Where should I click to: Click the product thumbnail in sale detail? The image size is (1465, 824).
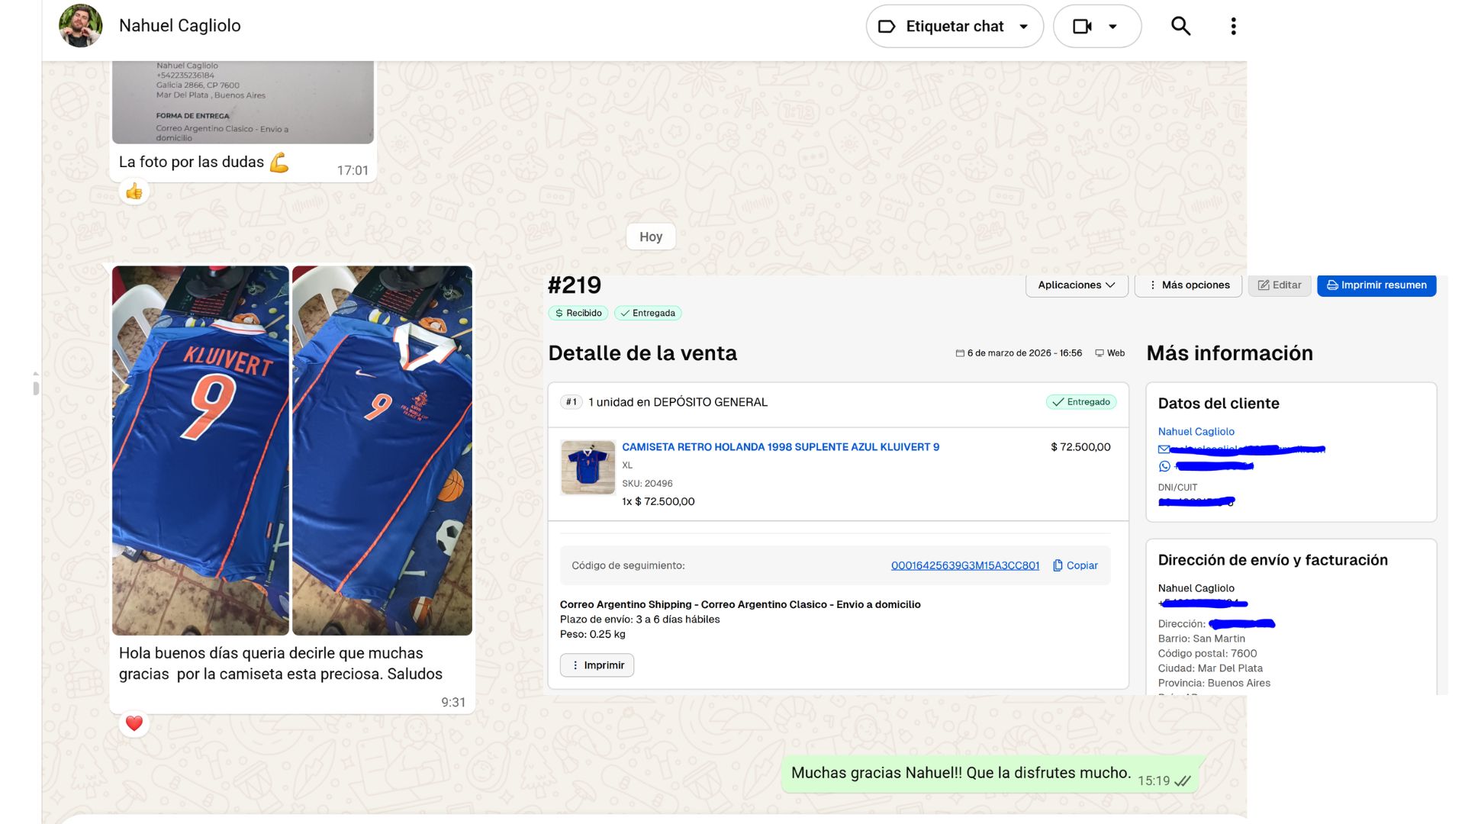click(x=588, y=467)
